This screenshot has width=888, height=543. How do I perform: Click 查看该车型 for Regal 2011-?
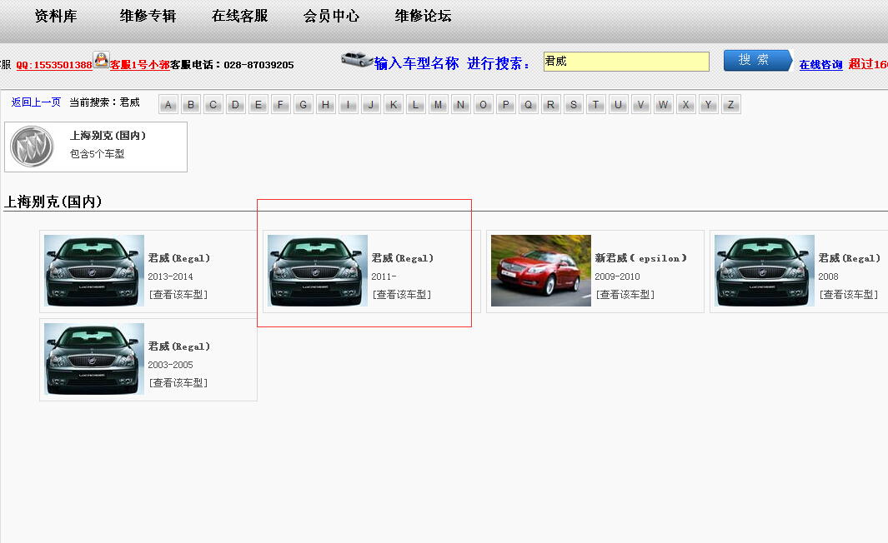pos(402,295)
